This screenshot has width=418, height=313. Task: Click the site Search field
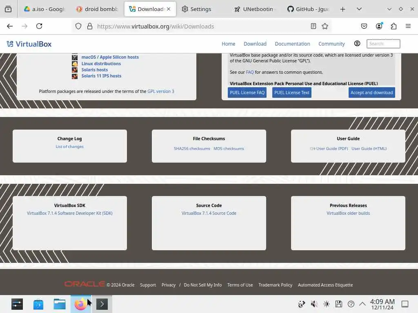[383, 44]
